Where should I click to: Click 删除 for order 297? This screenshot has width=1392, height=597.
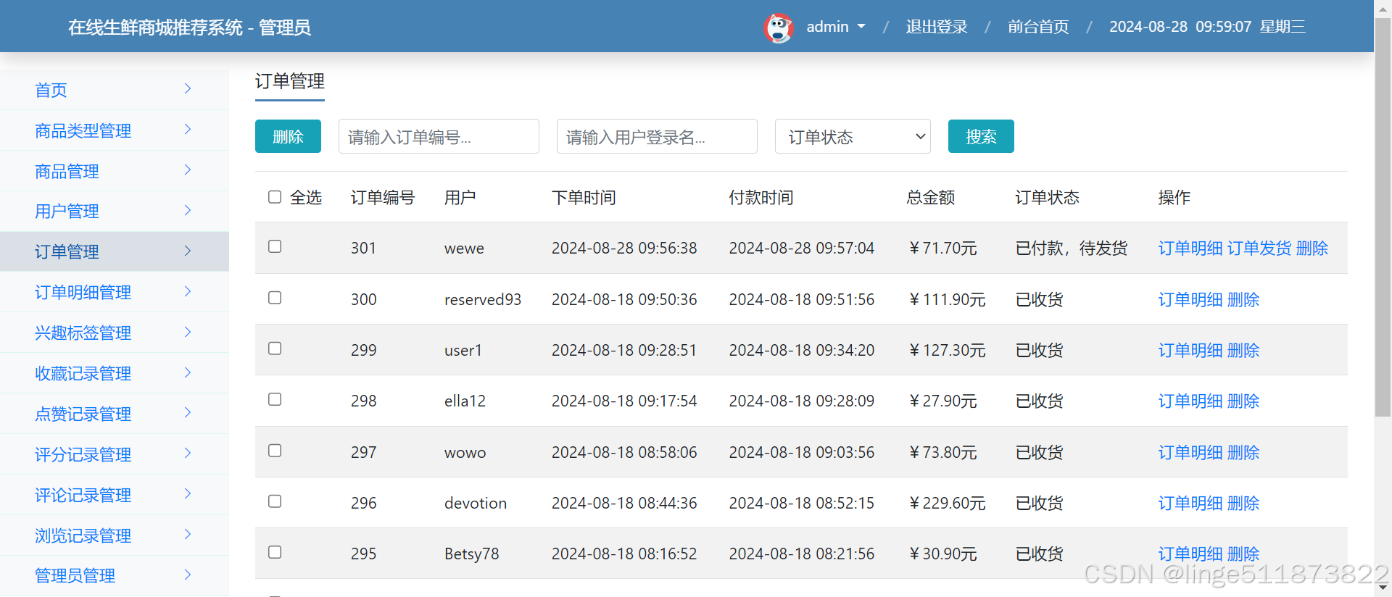[1243, 452]
